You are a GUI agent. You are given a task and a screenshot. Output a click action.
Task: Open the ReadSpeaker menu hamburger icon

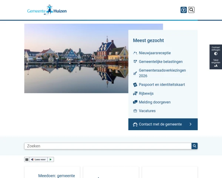(27, 159)
